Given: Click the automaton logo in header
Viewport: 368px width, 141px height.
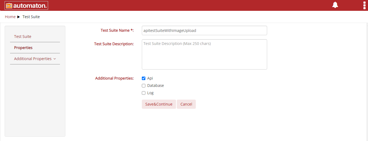Looking at the screenshot, I should (26, 5).
